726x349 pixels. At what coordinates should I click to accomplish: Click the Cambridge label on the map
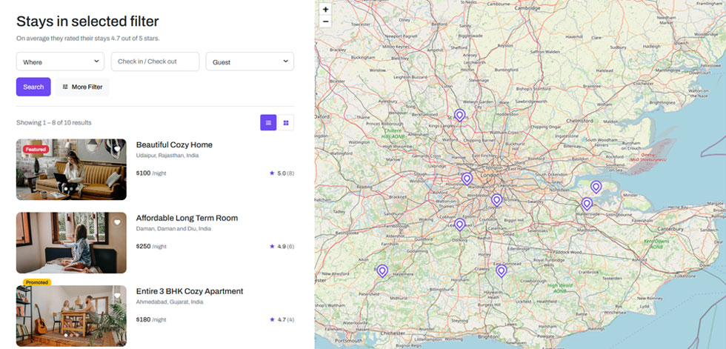tap(527, 8)
